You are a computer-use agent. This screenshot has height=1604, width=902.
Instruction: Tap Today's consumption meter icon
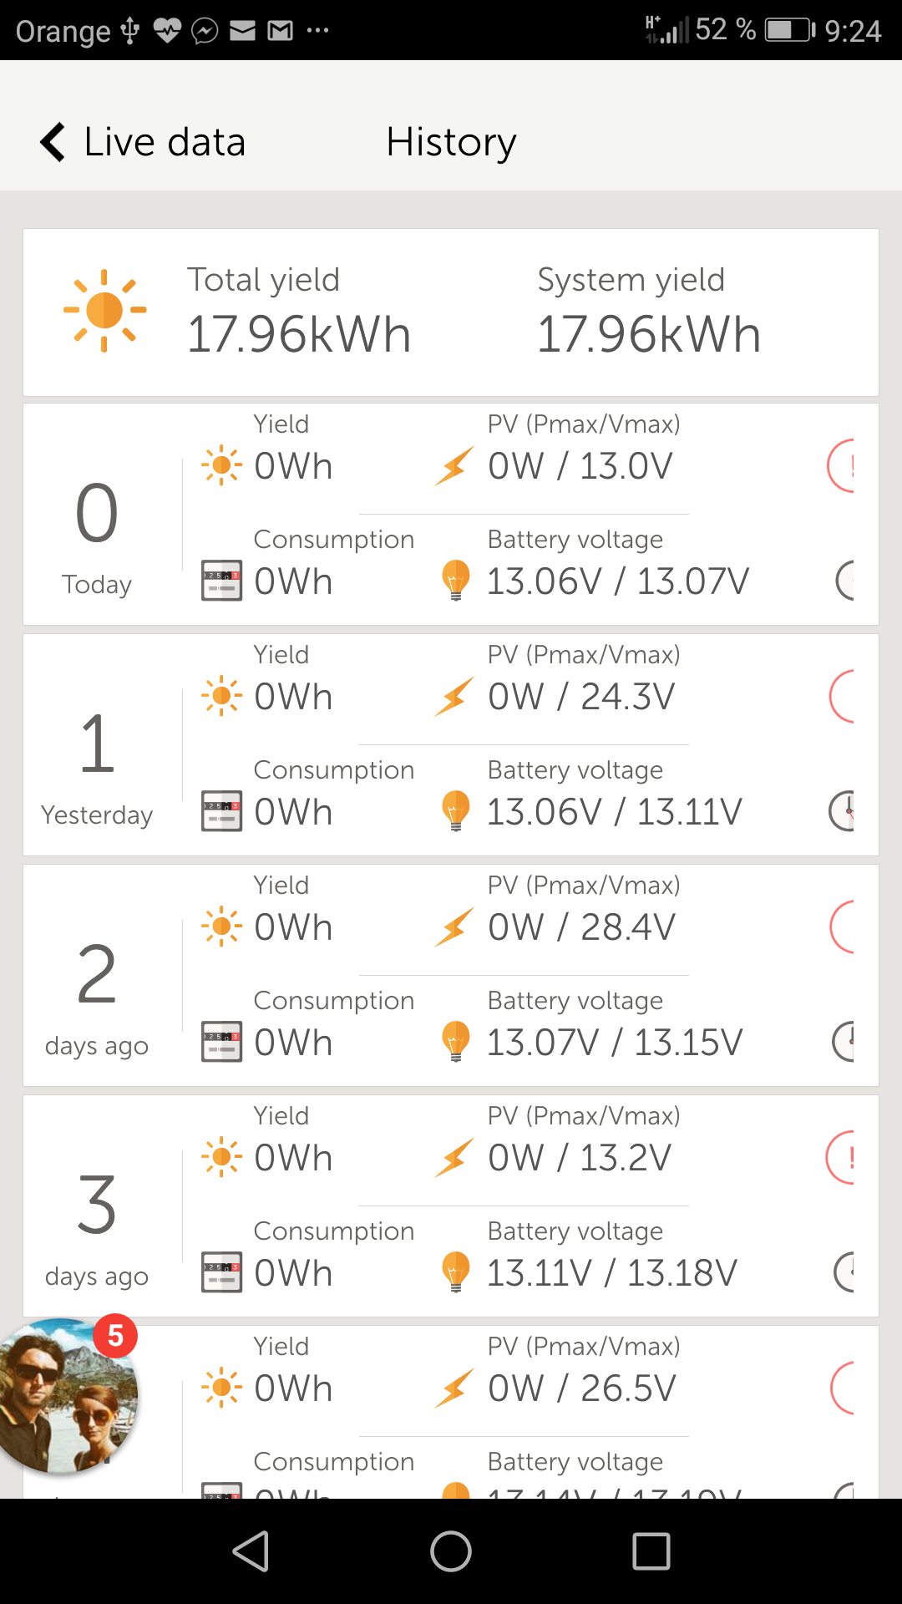click(x=221, y=581)
